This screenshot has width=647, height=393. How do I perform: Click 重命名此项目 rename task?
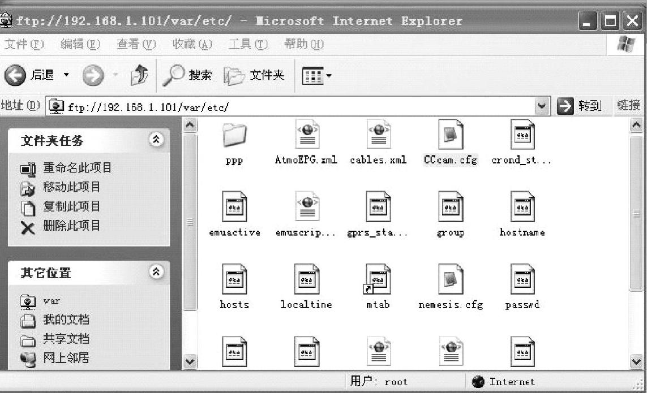click(66, 168)
